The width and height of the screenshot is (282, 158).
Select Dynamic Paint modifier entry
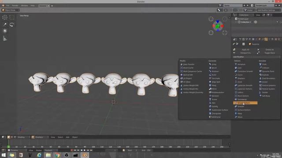[x=267, y=71]
